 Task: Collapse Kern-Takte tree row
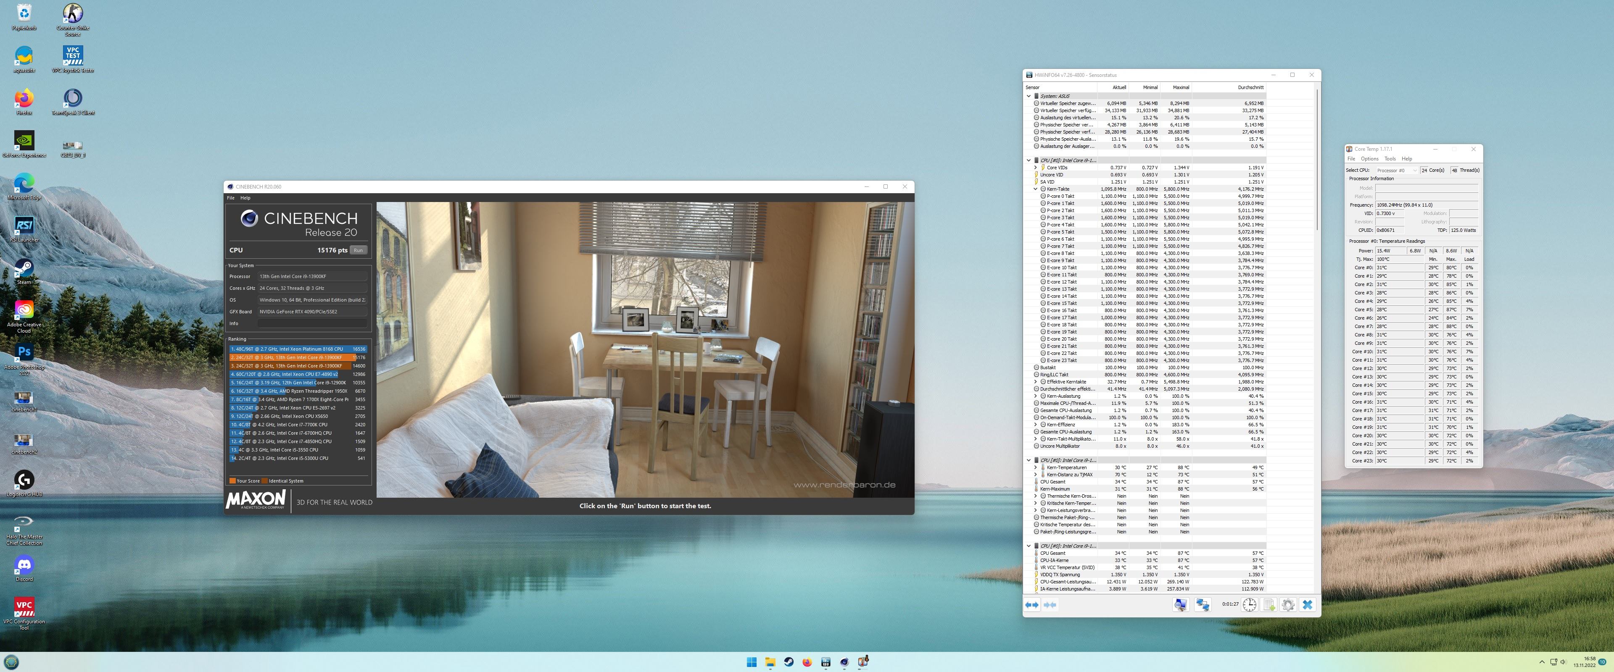coord(1035,189)
